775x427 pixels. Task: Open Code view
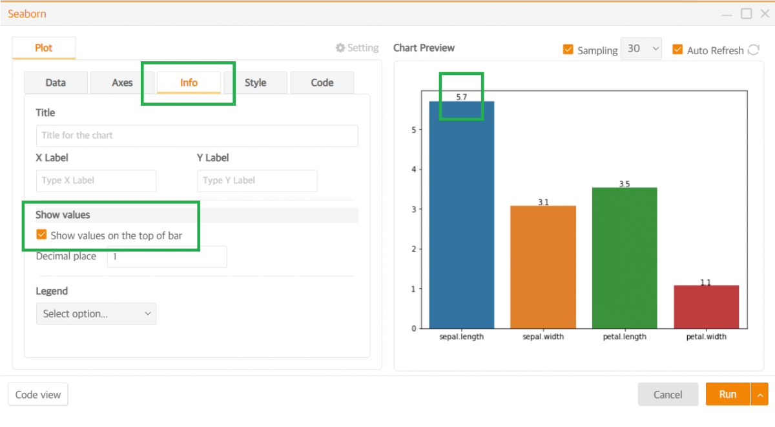point(38,394)
